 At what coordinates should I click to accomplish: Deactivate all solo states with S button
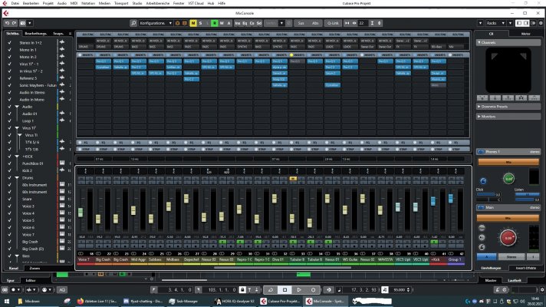pyautogui.click(x=200, y=23)
